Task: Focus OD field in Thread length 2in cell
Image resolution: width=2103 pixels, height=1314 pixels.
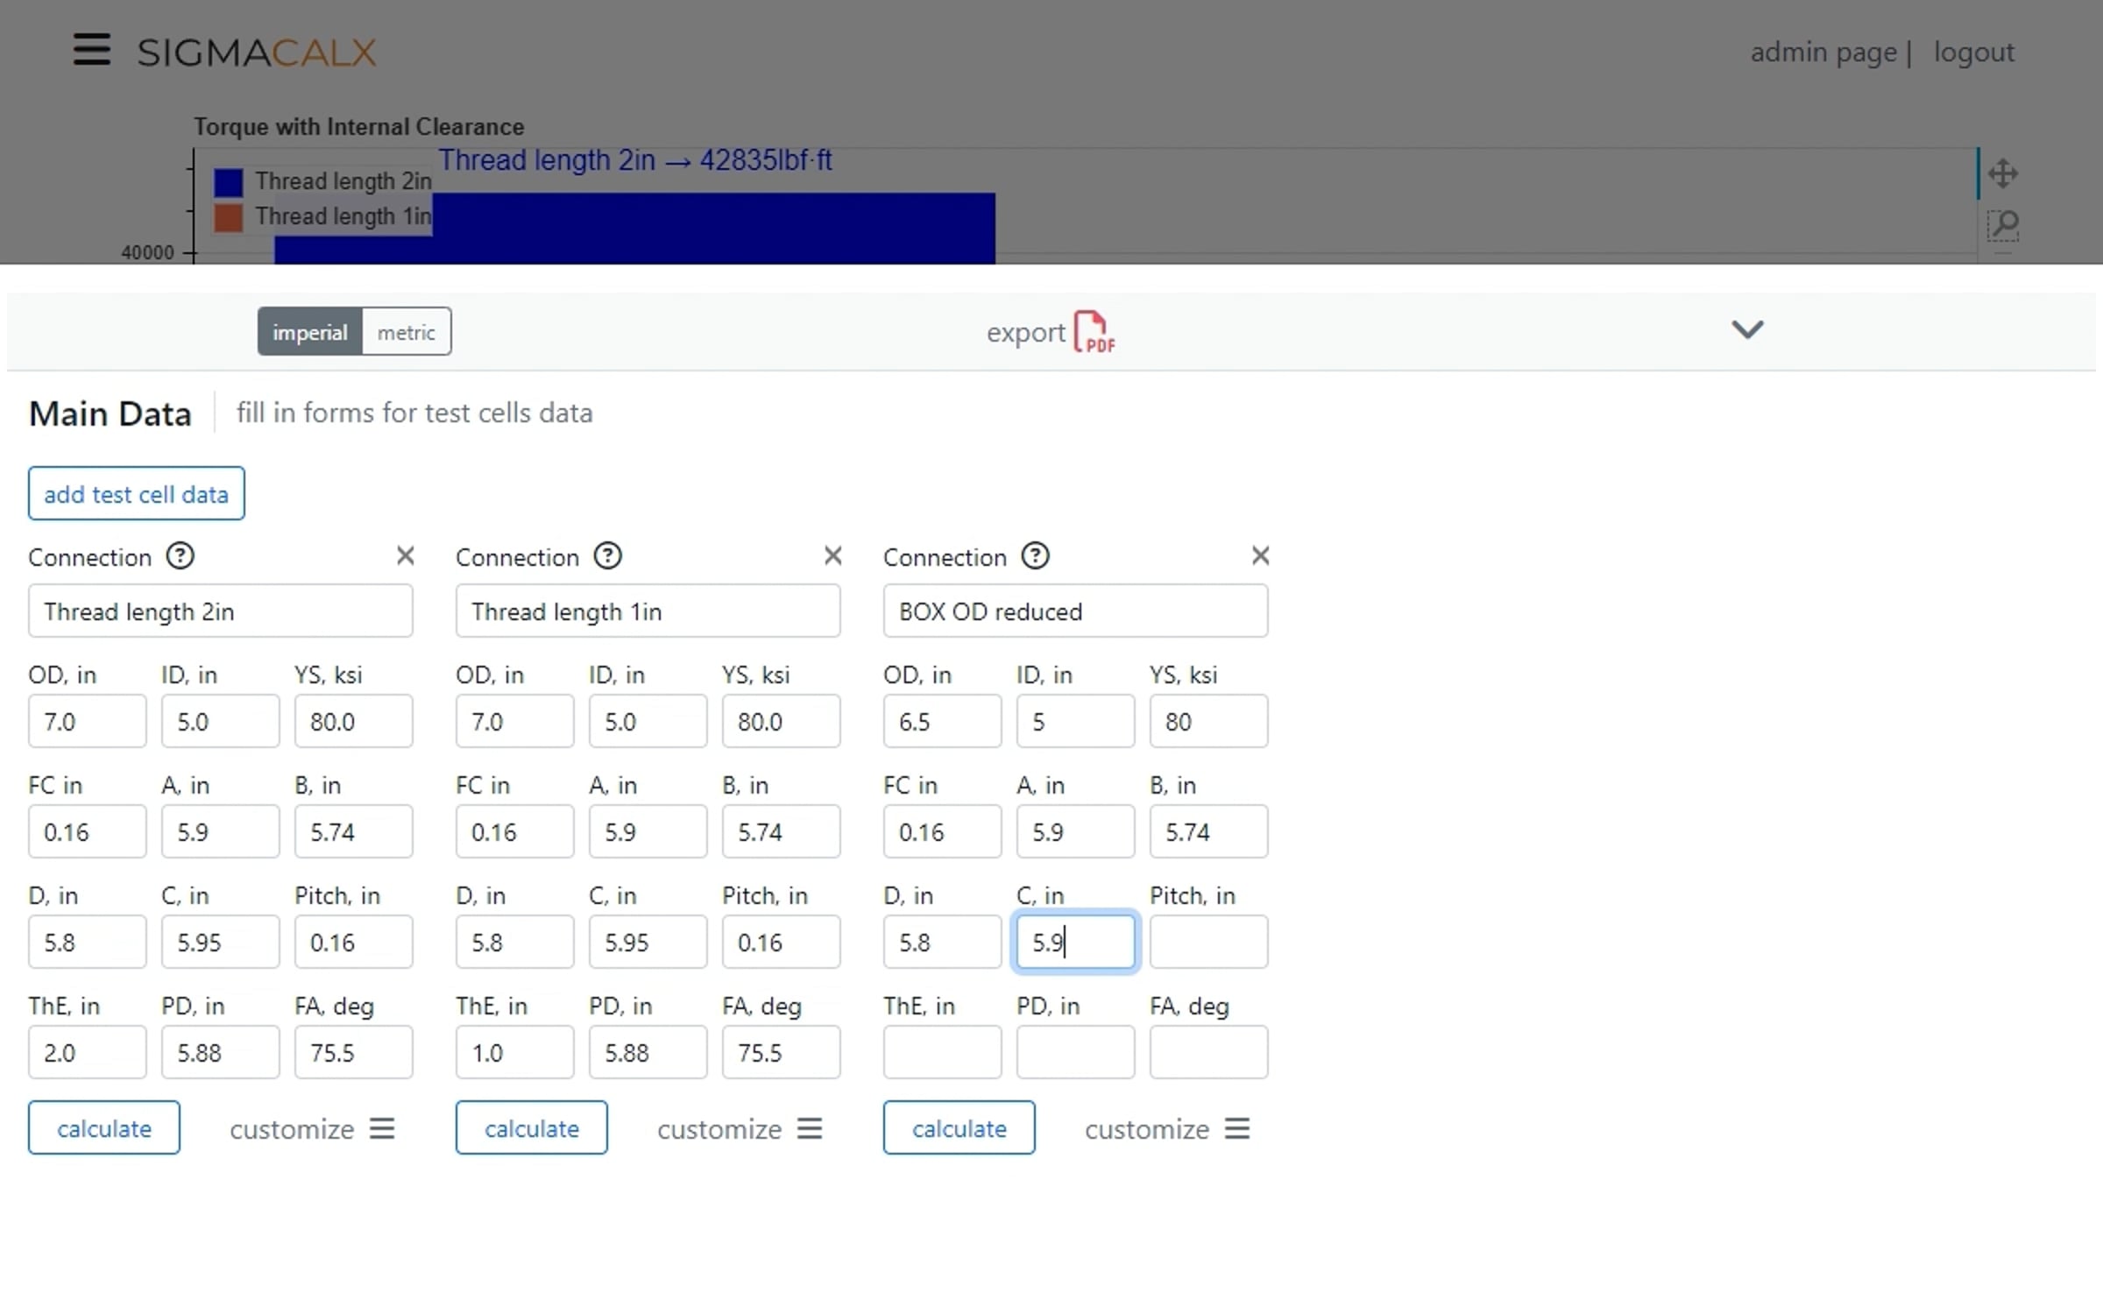Action: (87, 721)
